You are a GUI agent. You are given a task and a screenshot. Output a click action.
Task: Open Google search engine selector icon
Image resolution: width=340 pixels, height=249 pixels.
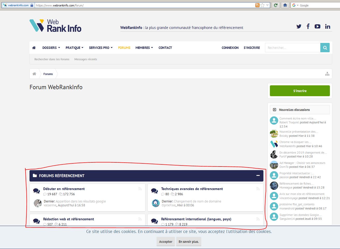(294, 5)
